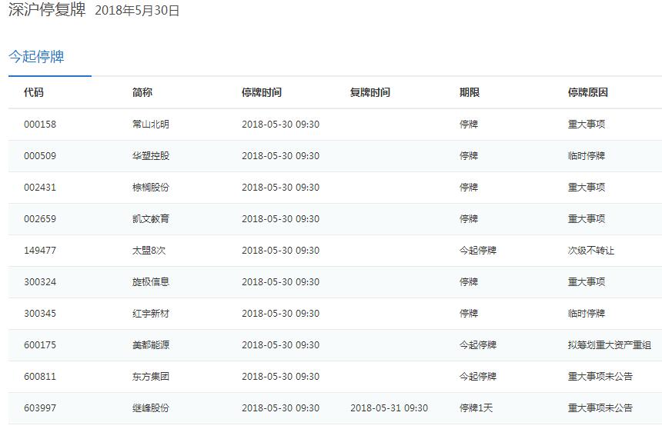Sort by the 停牌时间 column header
Viewport: 662px width, 429px height.
point(262,92)
